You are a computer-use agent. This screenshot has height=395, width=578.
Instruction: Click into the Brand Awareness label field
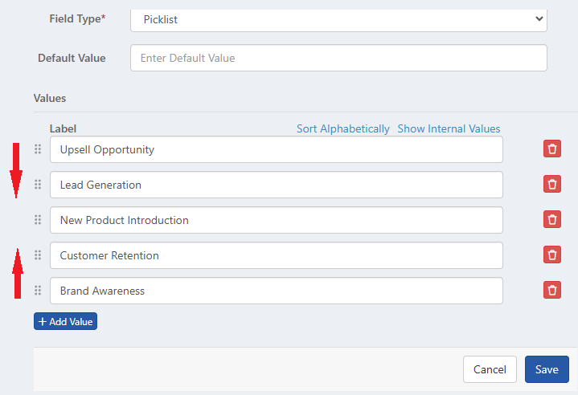[x=276, y=291]
